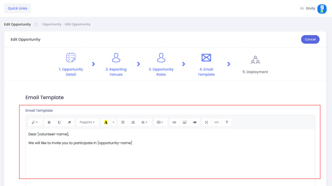Open the paragraph alignment dropdown
This screenshot has height=186, width=332.
coord(145,122)
